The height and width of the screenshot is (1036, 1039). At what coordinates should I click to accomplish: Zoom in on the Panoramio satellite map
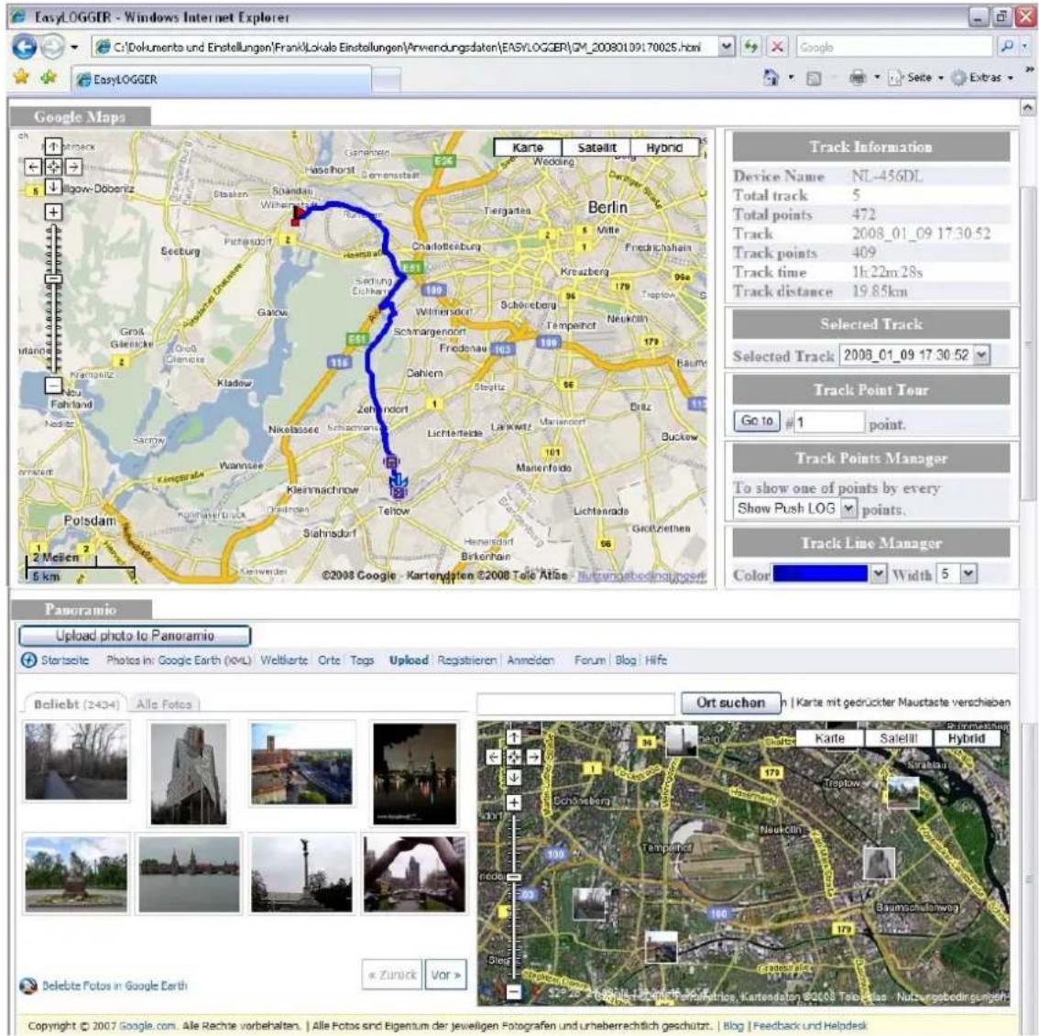click(x=513, y=802)
